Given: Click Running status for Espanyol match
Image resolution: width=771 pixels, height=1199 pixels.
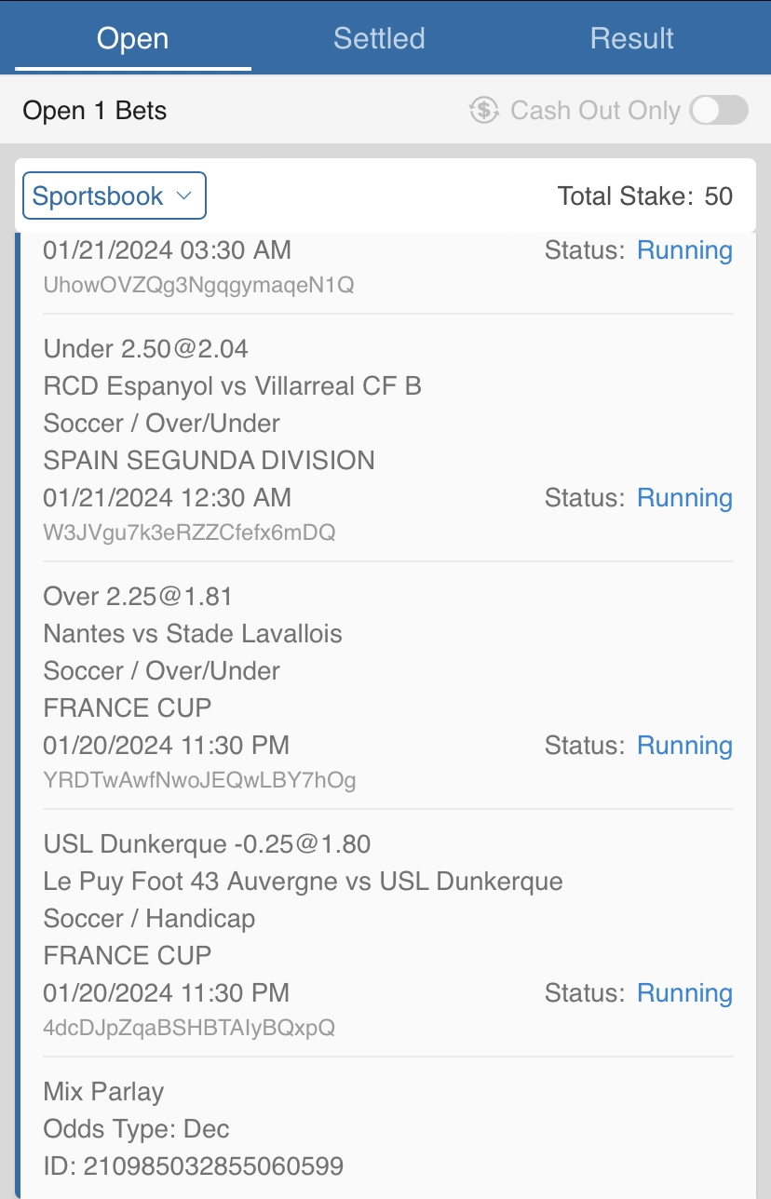Looking at the screenshot, I should [684, 498].
